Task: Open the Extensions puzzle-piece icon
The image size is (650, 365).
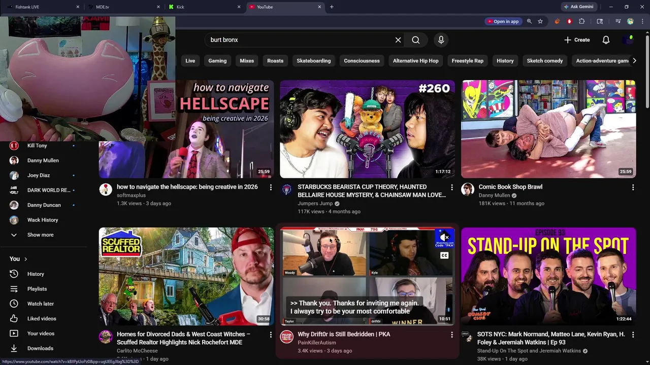Action: pyautogui.click(x=582, y=21)
